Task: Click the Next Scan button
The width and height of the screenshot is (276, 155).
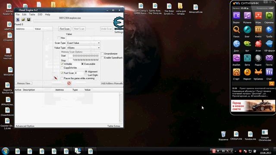Action: click(79, 29)
